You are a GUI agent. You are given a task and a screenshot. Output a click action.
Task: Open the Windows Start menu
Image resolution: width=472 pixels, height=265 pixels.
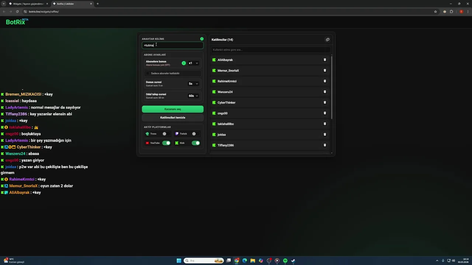click(x=179, y=261)
